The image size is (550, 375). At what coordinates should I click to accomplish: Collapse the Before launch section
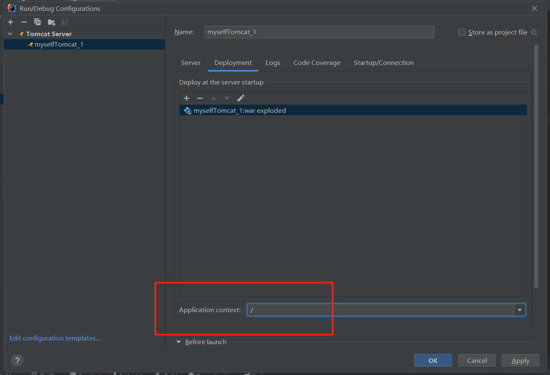[x=179, y=342]
